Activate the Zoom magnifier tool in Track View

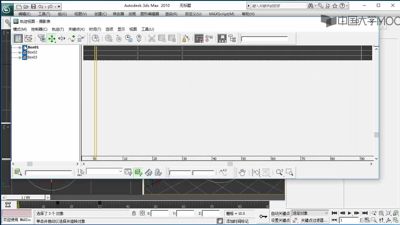tap(279, 172)
